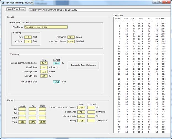The image size is (172, 139).
Task: Click the Report Basal Area Thinned field
Action: tap(91, 112)
